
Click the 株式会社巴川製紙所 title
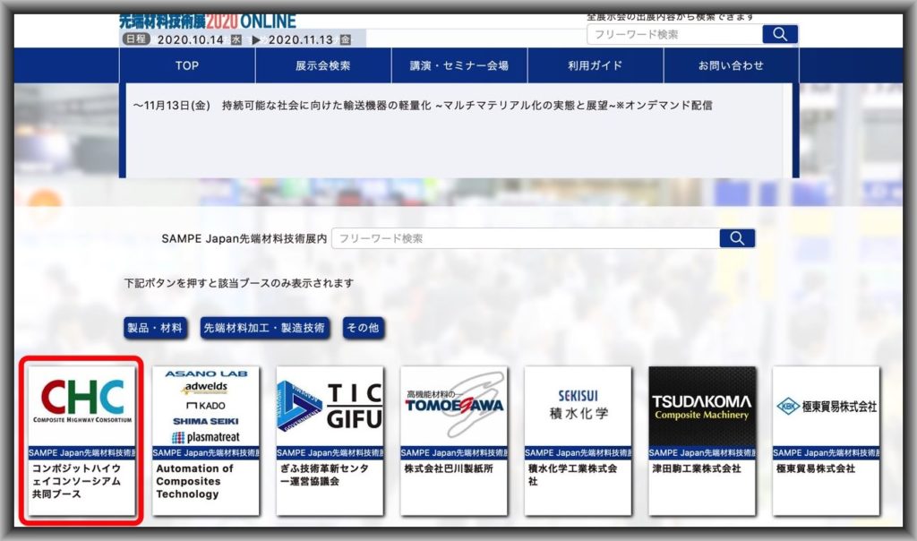(x=449, y=468)
